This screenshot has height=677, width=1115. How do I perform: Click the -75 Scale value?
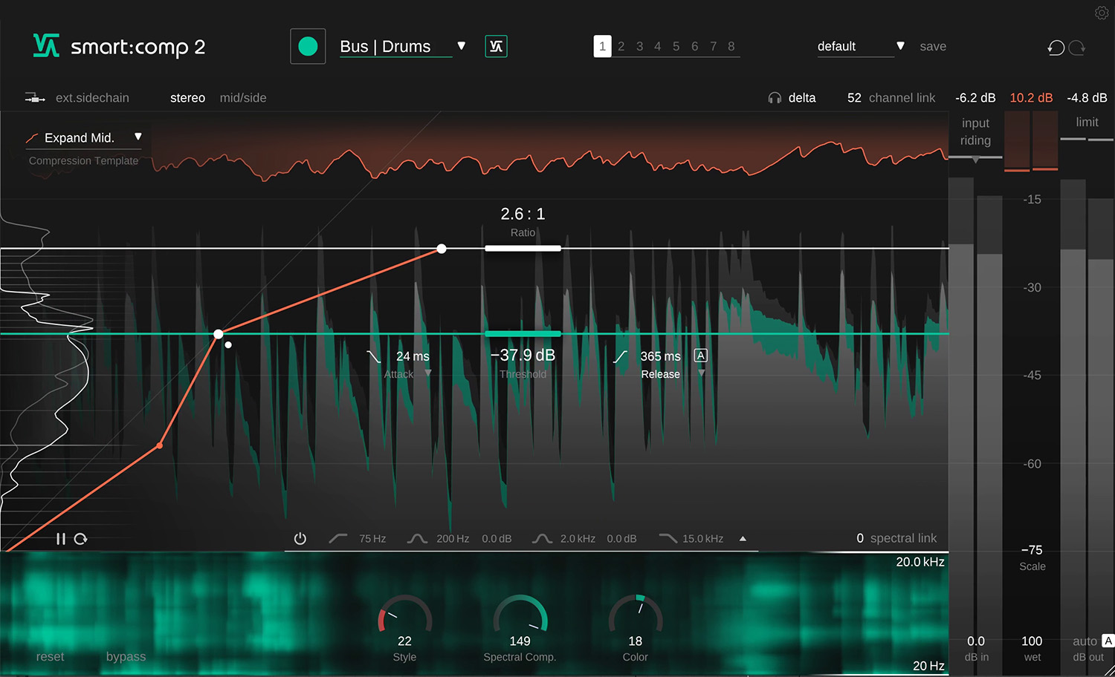pos(1032,550)
